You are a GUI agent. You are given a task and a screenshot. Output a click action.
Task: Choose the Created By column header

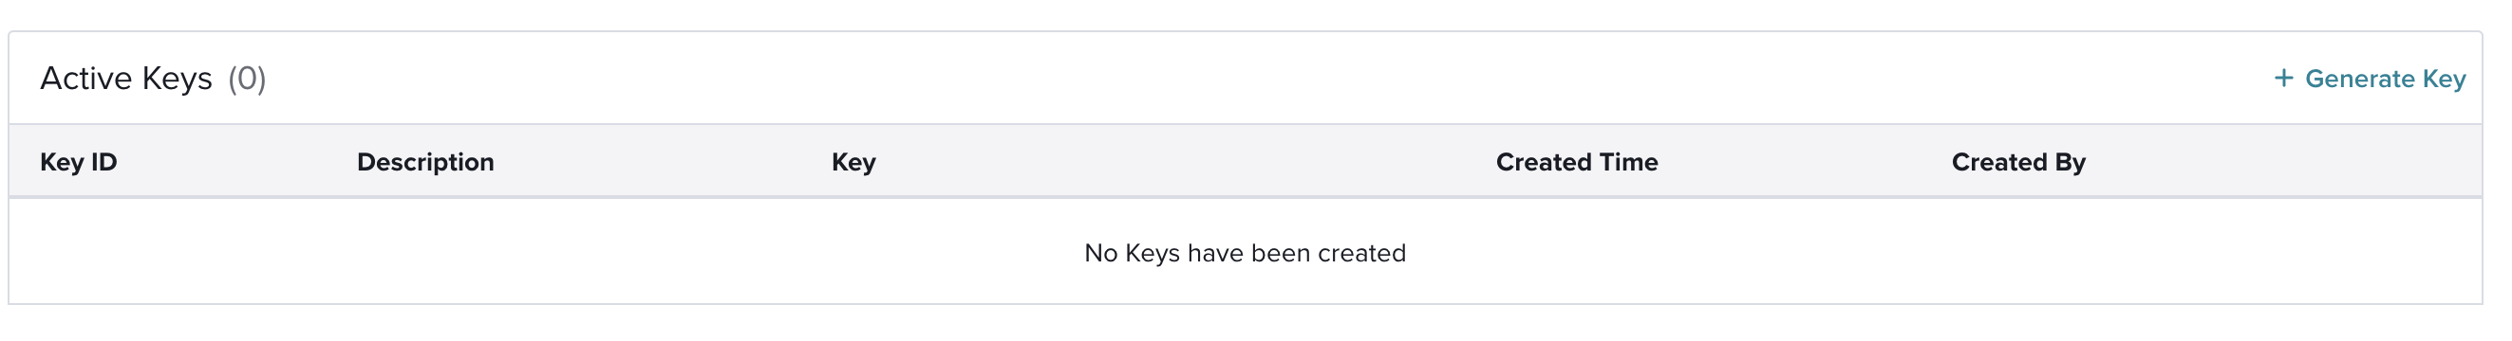point(2017,162)
